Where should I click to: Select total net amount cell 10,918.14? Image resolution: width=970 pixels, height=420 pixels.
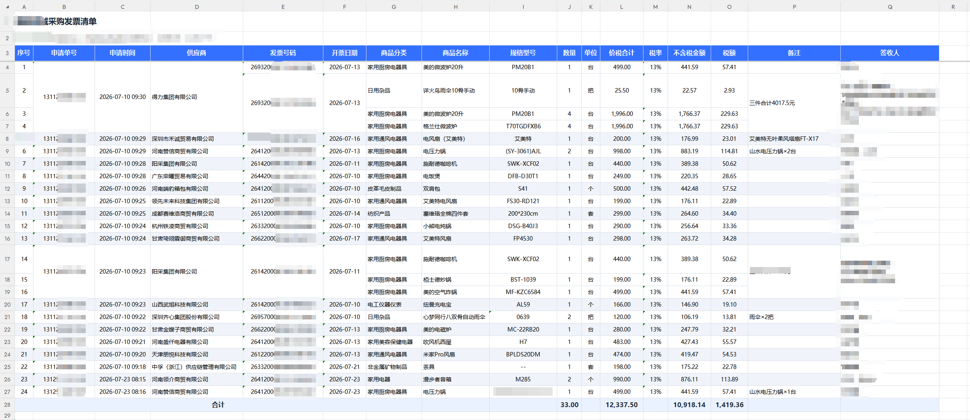pyautogui.click(x=689, y=405)
